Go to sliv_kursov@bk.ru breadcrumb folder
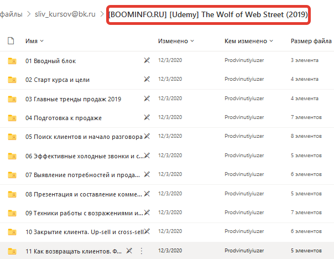Screen dimensions: 334x259 (x=65, y=14)
